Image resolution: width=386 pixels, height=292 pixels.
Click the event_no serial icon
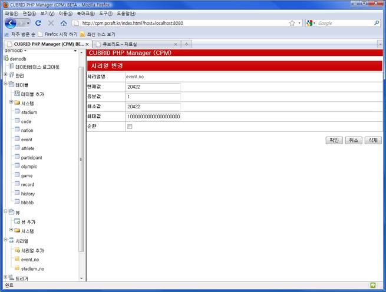[17, 259]
